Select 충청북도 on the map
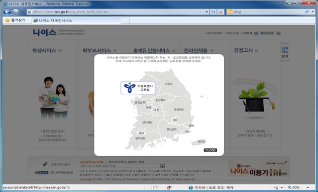The width and height of the screenshot is (318, 192). (x=160, y=100)
